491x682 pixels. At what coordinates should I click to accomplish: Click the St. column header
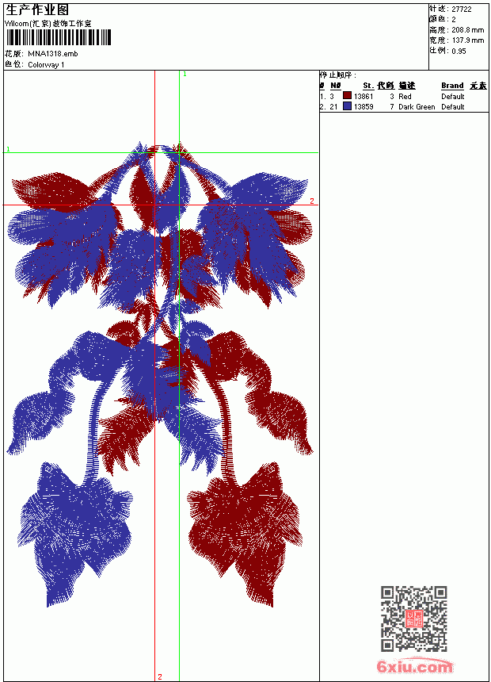368,86
